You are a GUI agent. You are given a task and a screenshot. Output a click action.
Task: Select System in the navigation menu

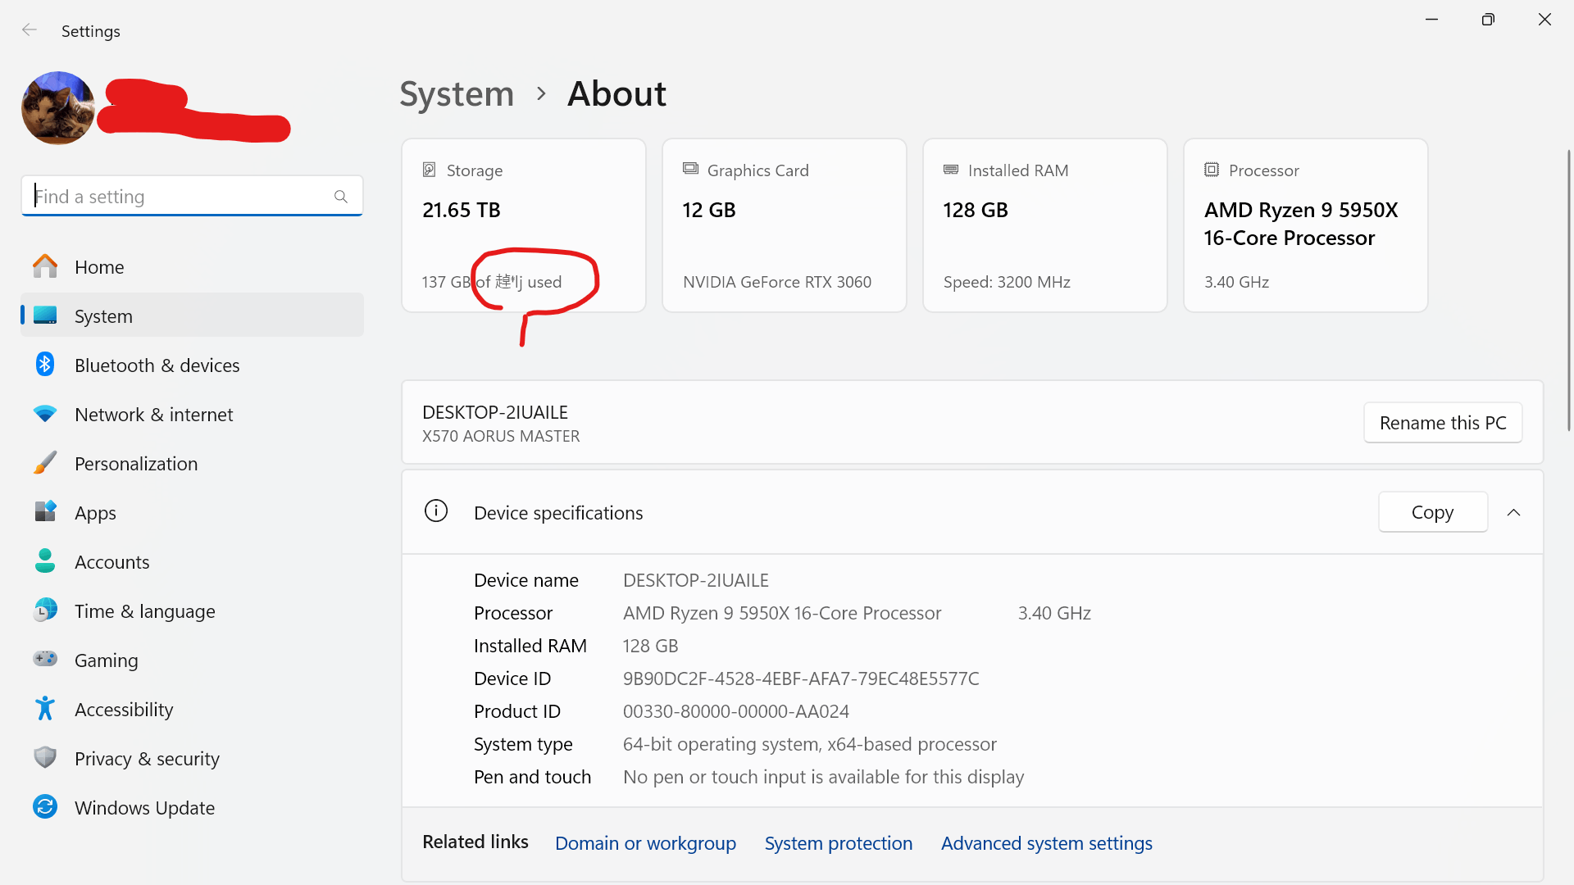[103, 316]
